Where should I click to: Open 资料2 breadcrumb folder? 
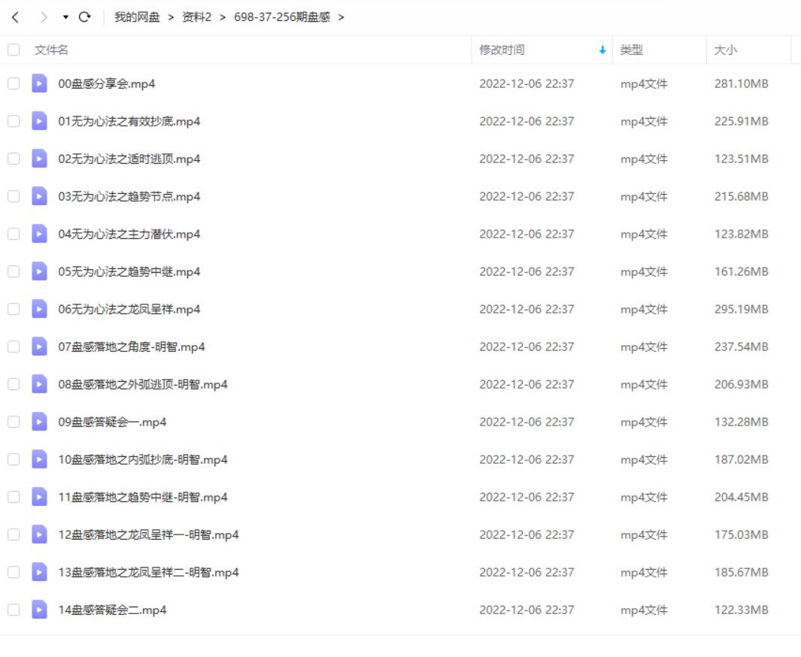coord(196,17)
